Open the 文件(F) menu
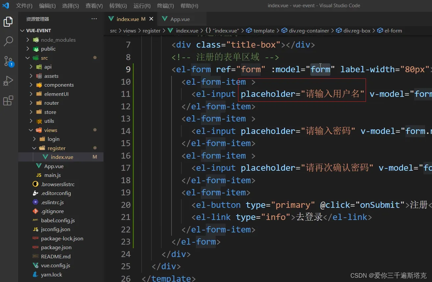The height and width of the screenshot is (282, 432). [x=24, y=6]
